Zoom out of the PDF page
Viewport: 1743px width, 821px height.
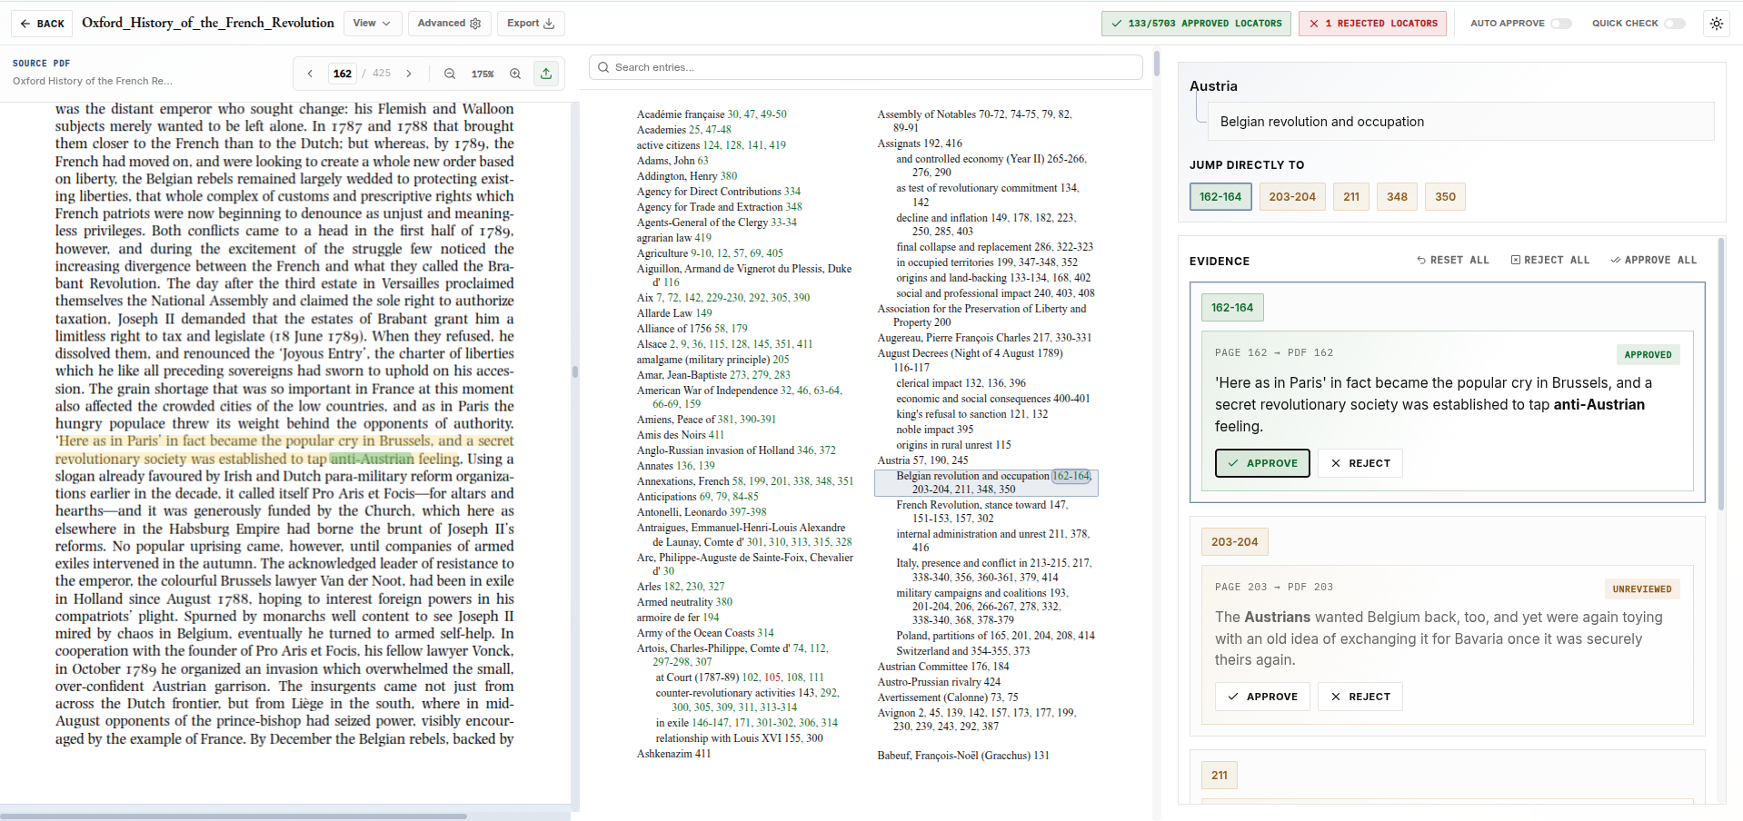449,73
